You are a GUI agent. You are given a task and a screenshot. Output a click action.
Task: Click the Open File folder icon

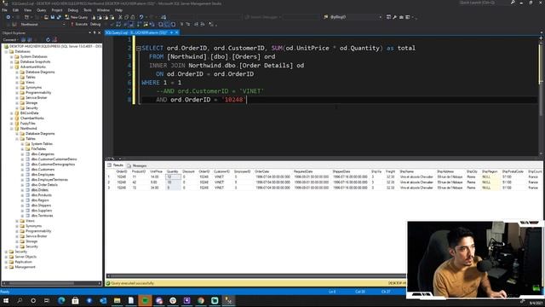click(x=46, y=17)
